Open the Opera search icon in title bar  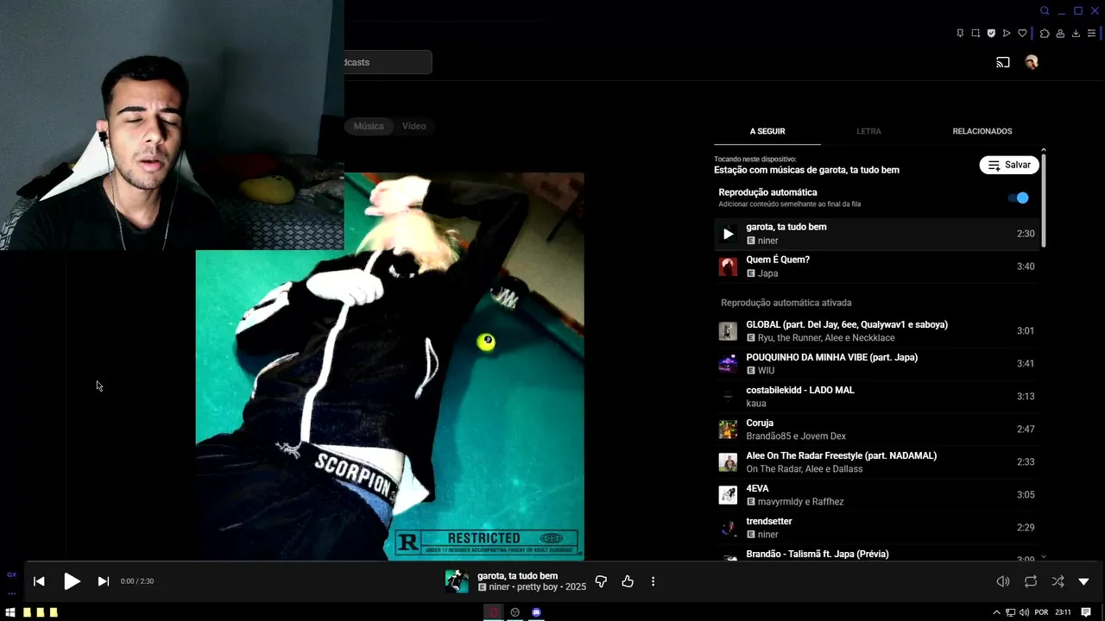click(x=1045, y=11)
